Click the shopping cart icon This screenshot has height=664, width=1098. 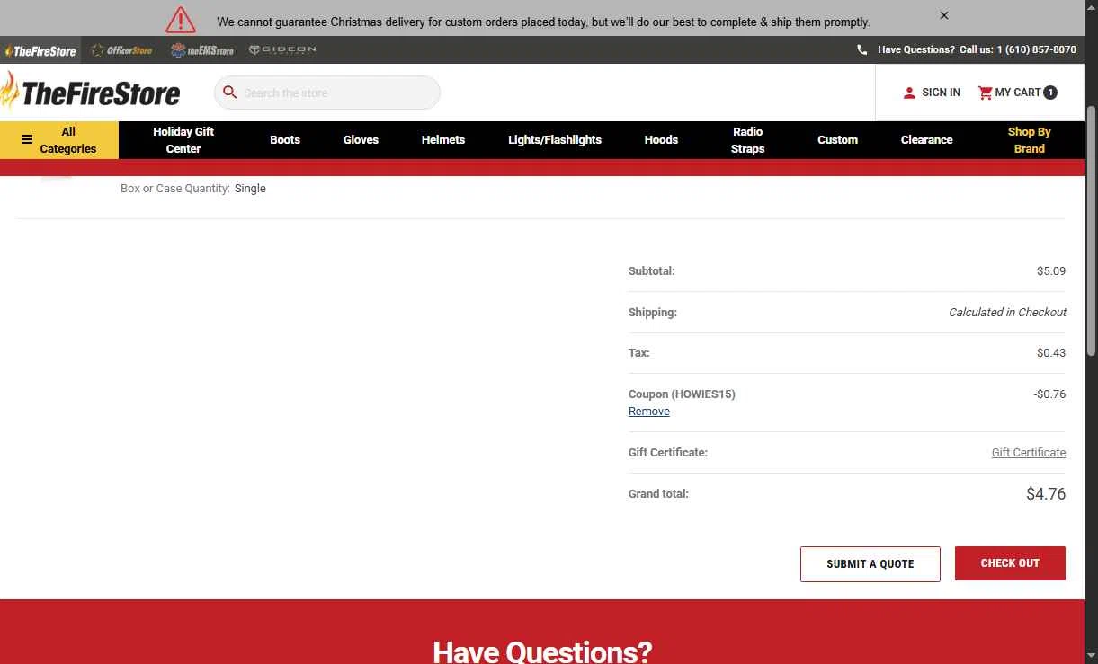point(986,93)
